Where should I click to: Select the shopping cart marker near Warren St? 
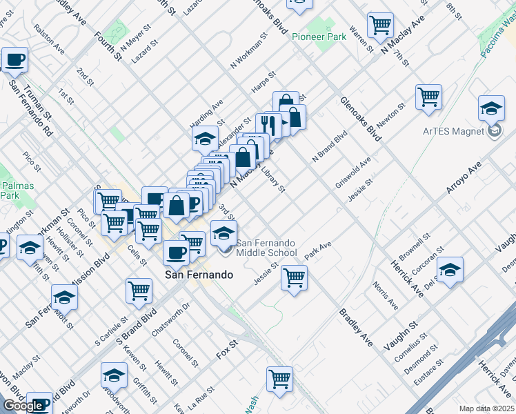click(380, 26)
